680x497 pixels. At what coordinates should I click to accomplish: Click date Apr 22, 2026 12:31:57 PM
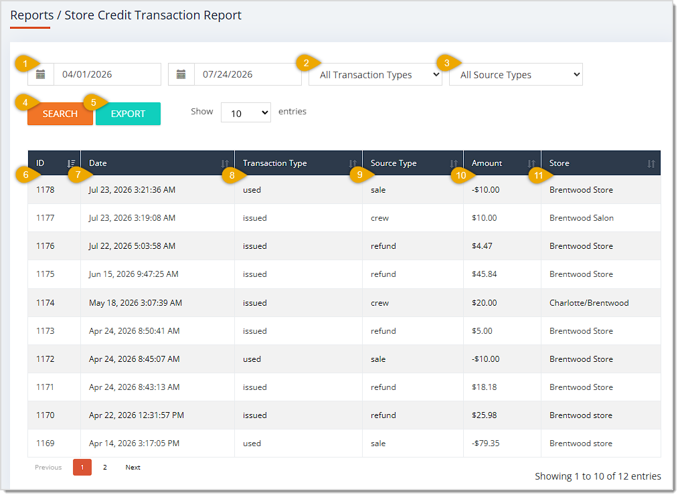[137, 415]
